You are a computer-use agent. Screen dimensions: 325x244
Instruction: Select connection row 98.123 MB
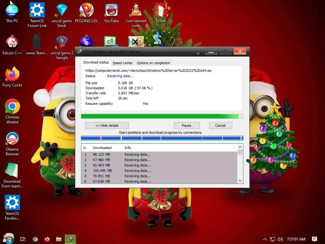pyautogui.click(x=159, y=154)
